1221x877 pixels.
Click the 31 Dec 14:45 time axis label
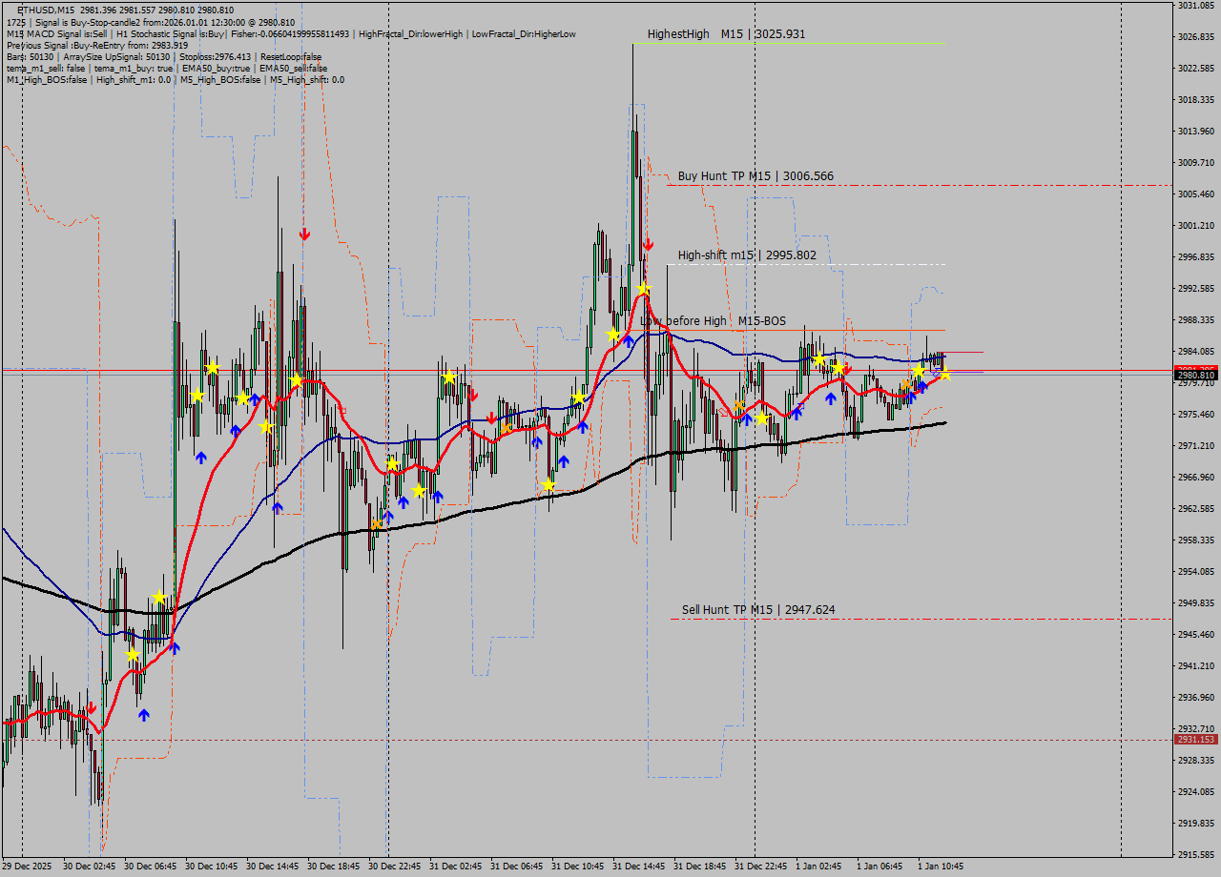(638, 867)
